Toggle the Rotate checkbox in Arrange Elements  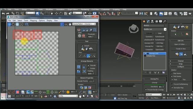88,68
